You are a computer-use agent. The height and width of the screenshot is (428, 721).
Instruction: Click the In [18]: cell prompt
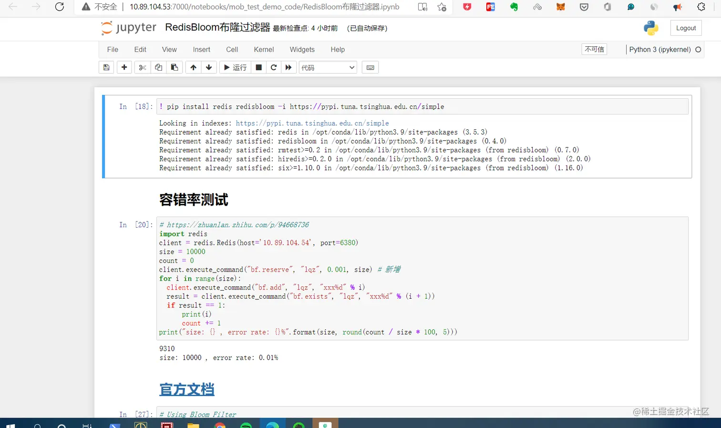(x=136, y=106)
